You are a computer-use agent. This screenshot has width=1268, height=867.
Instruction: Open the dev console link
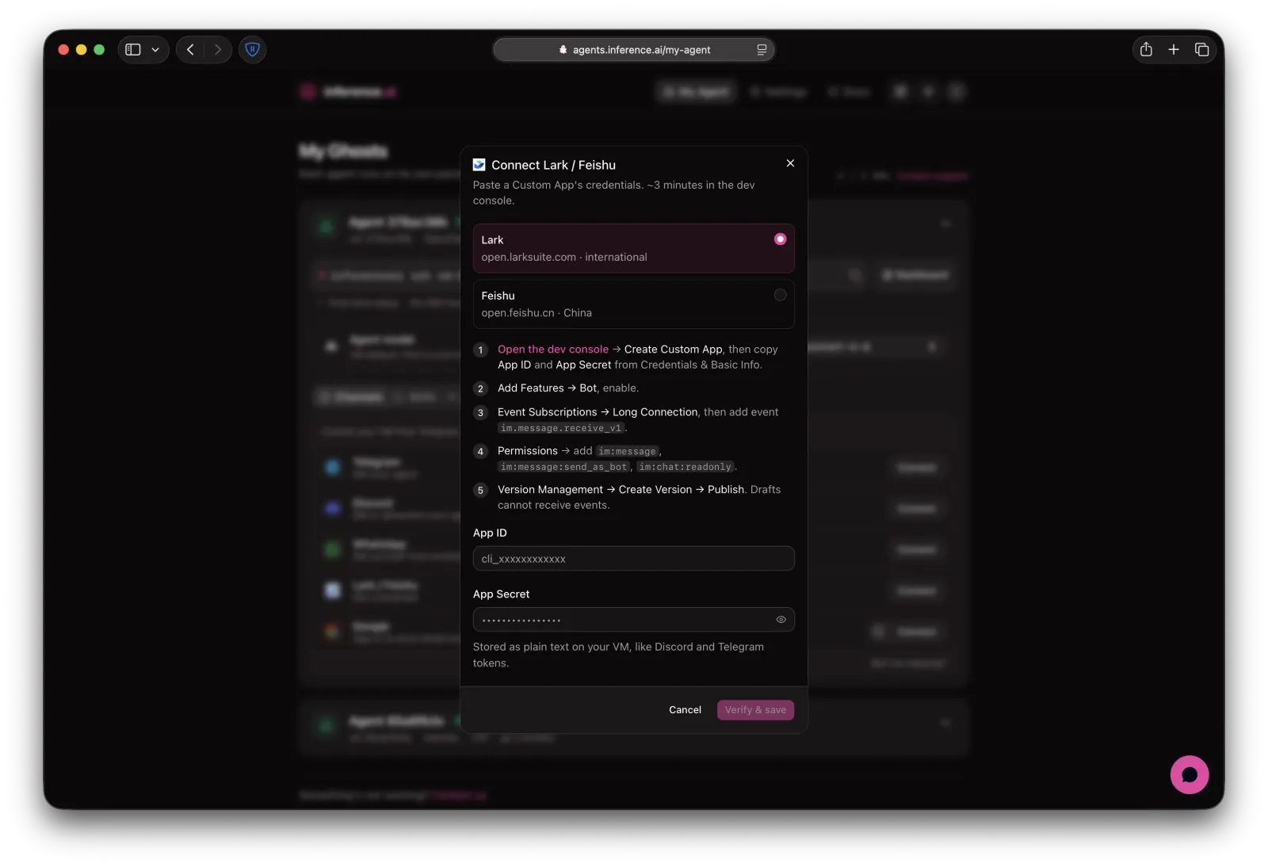(553, 349)
